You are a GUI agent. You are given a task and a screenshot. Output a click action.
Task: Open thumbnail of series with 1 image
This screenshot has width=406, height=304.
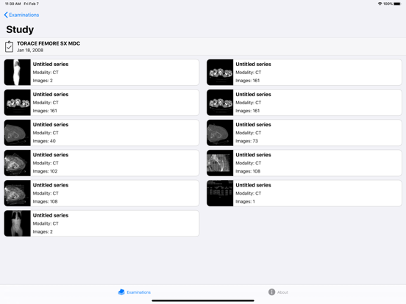(220, 193)
